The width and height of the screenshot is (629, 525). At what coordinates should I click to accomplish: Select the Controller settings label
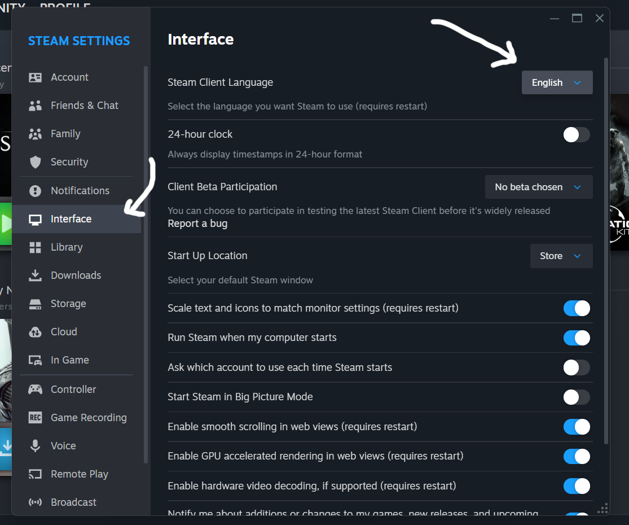point(73,390)
